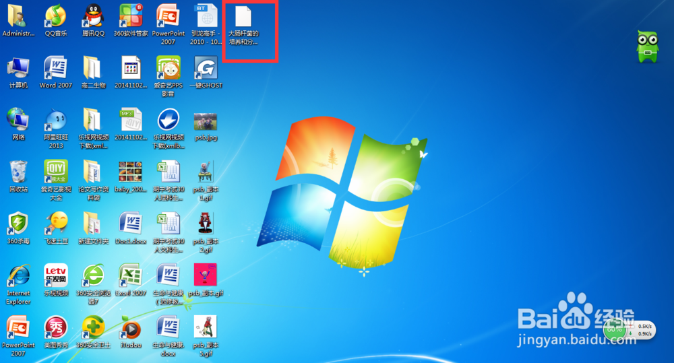Select the baby_200 image thumbnail

tap(131, 172)
